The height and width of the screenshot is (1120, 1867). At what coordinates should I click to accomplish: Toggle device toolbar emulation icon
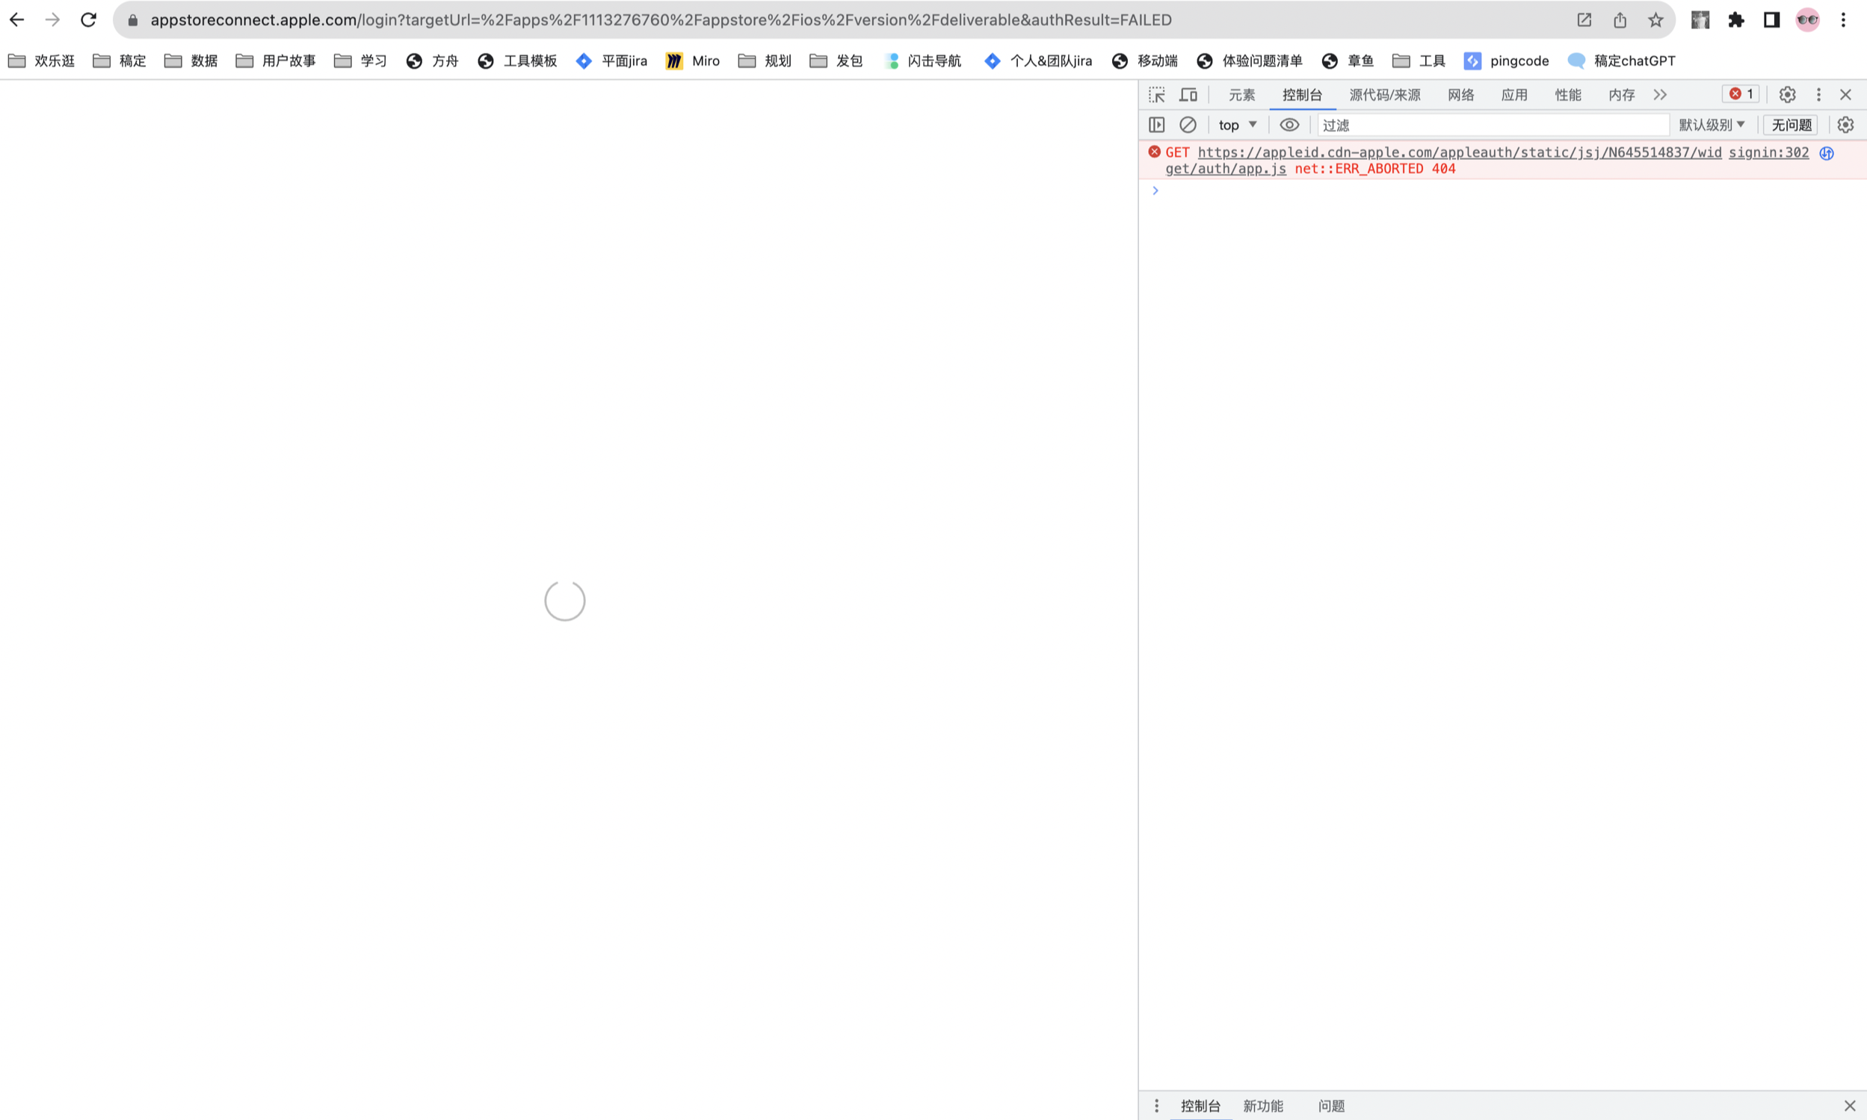tap(1188, 94)
